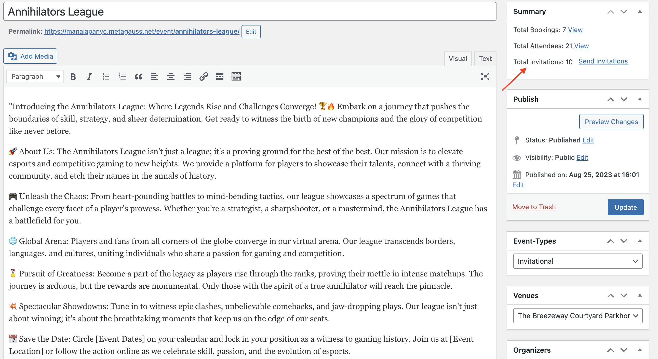This screenshot has height=359, width=658.
Task: Insert a numbered list
Action: point(122,77)
